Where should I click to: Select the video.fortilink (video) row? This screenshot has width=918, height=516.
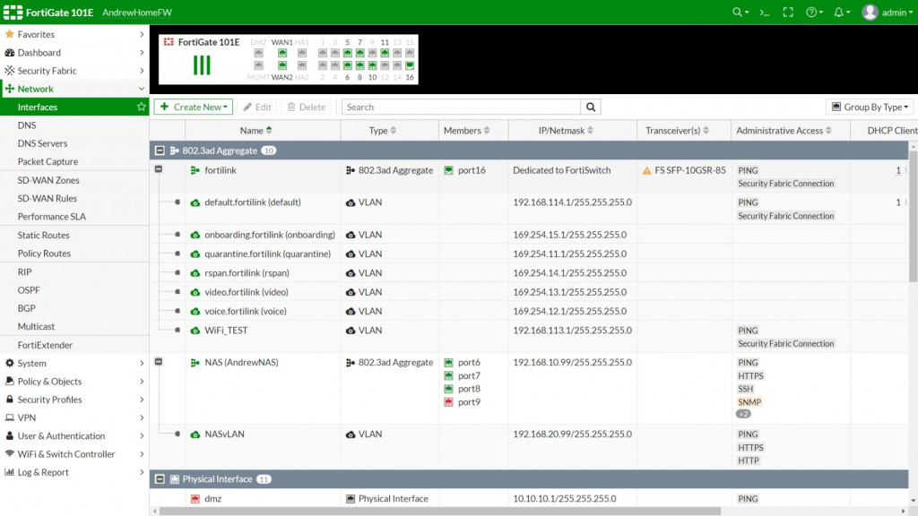(x=529, y=292)
